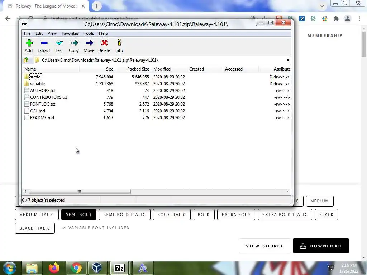Open the MEMBERSHIP link on the webpage
This screenshot has height=275, width=367.
click(325, 35)
